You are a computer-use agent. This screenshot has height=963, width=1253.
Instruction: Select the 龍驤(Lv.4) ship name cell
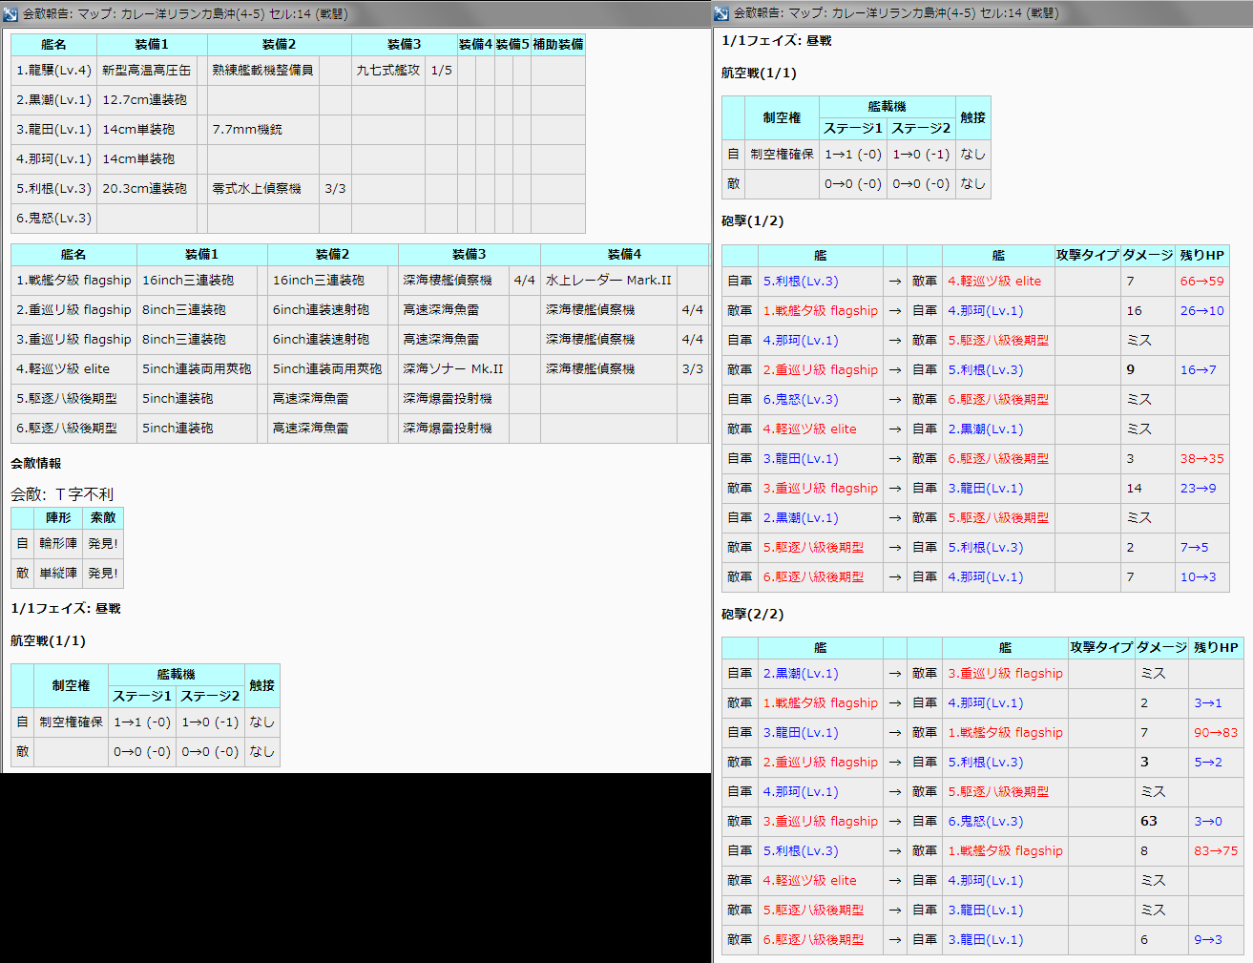click(53, 71)
